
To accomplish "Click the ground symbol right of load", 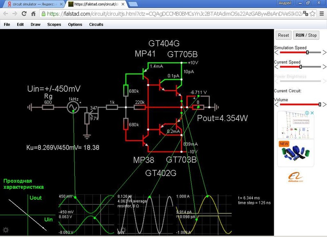I will [217, 107].
